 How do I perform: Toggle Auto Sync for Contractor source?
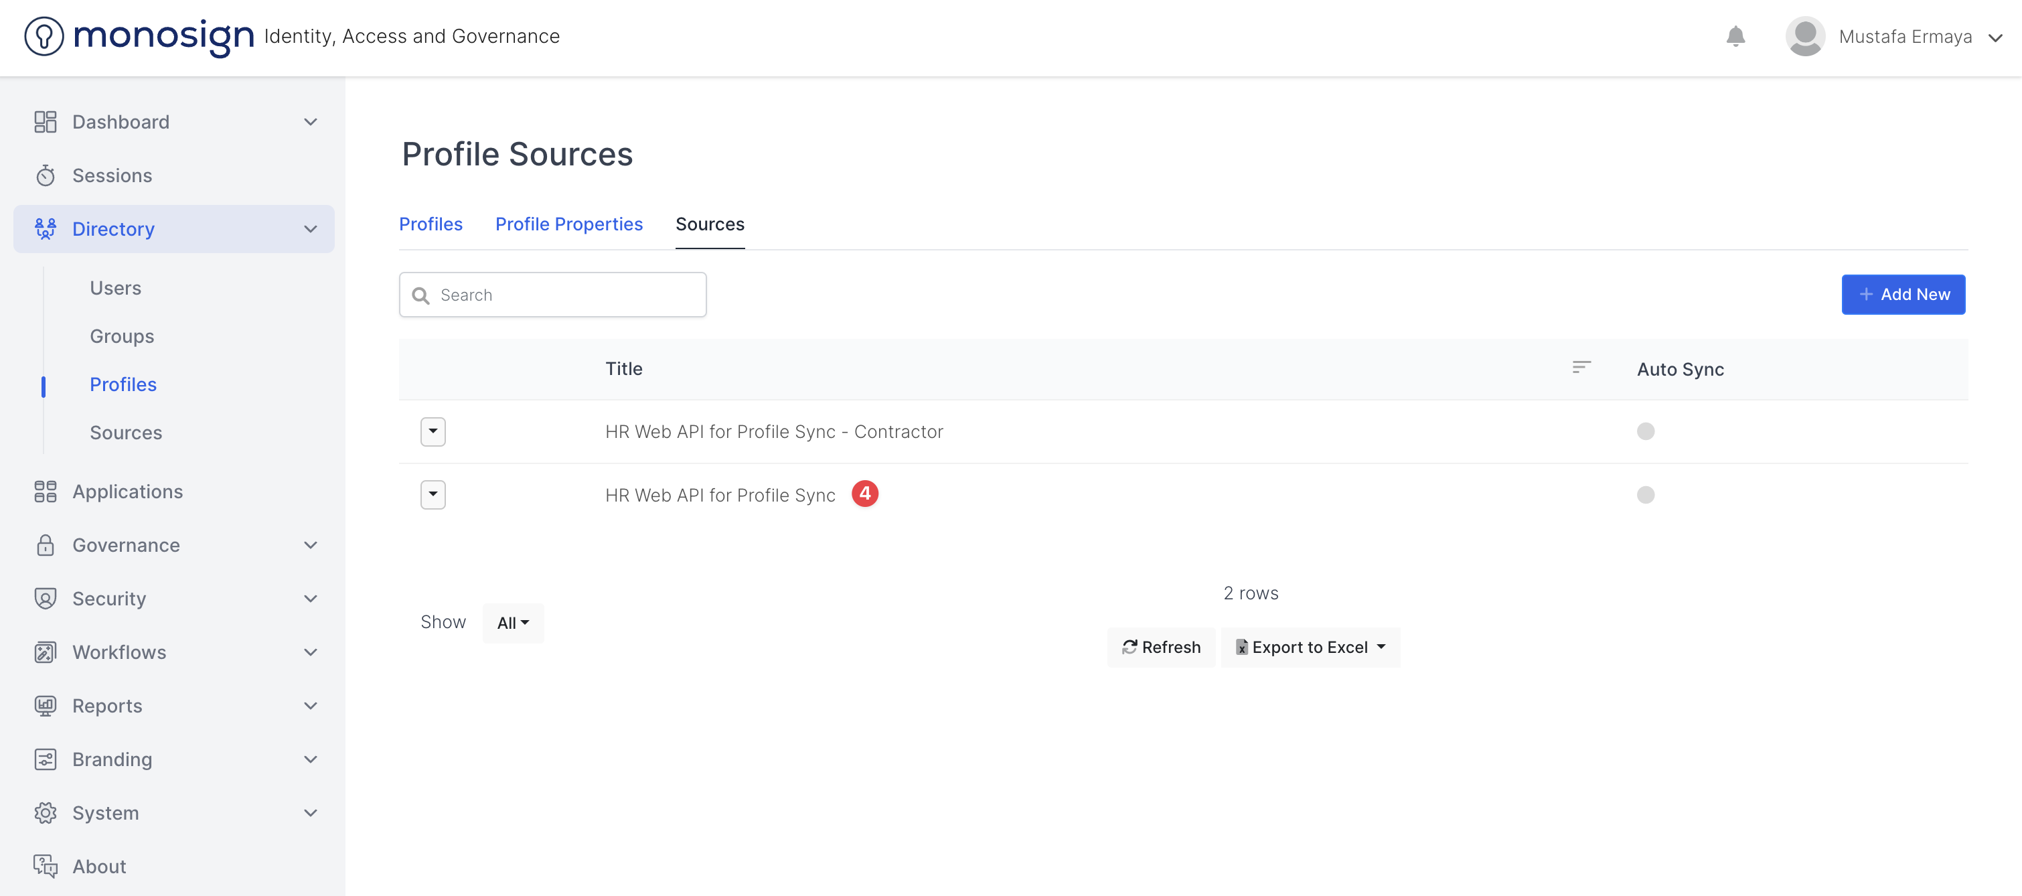pos(1645,431)
